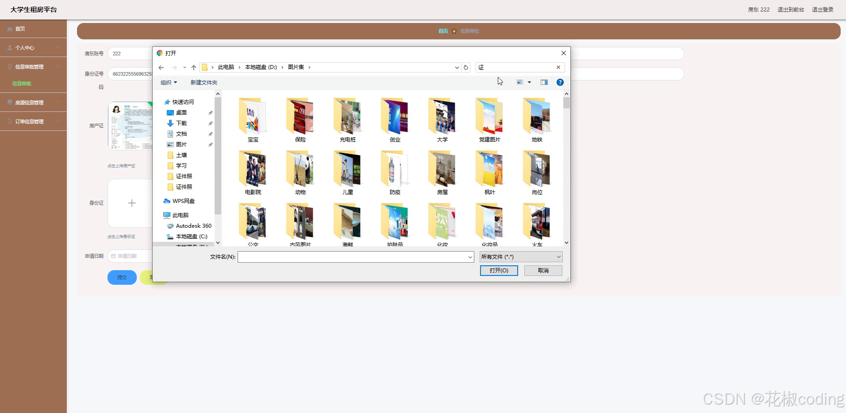Click 此电脑 in the address breadcrumb
Viewport: 846px width, 413px height.
pyautogui.click(x=226, y=67)
